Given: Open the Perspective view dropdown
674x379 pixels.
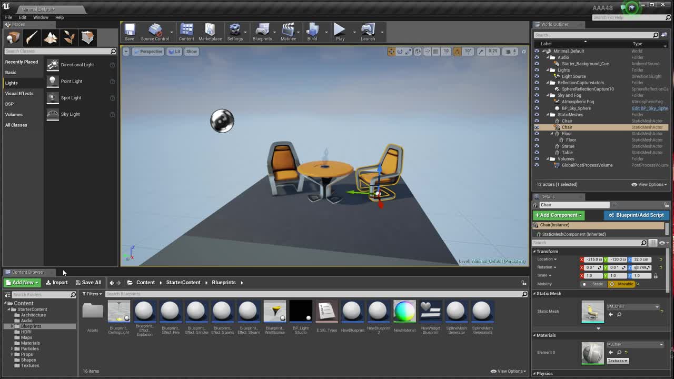Looking at the screenshot, I should 147,52.
